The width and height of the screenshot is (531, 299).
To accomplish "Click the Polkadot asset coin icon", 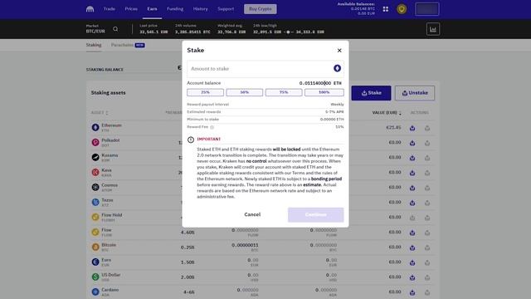I will (x=95, y=142).
